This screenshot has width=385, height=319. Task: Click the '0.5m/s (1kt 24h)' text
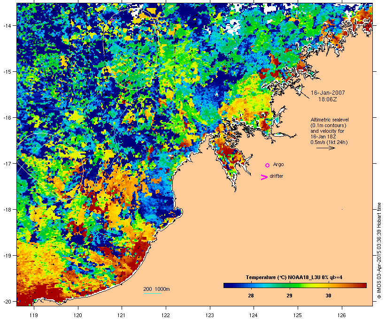click(329, 142)
